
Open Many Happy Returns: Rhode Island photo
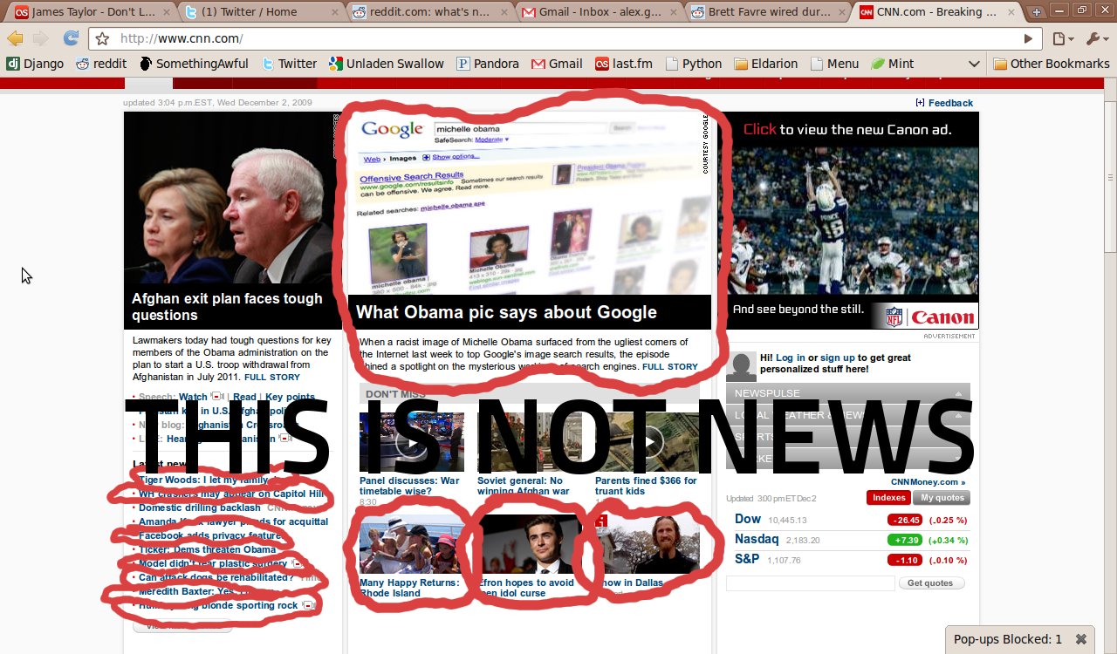pyautogui.click(x=411, y=543)
